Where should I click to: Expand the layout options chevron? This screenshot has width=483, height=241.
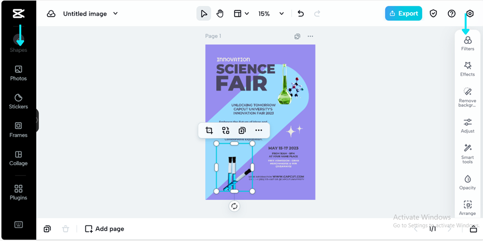pyautogui.click(x=247, y=13)
